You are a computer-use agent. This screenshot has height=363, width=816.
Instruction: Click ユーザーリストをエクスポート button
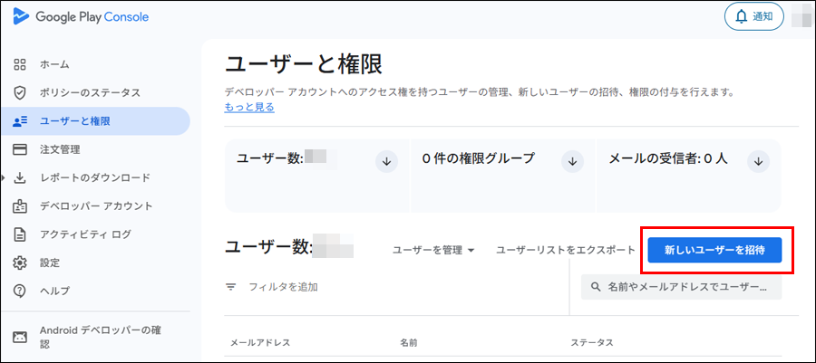(x=566, y=251)
